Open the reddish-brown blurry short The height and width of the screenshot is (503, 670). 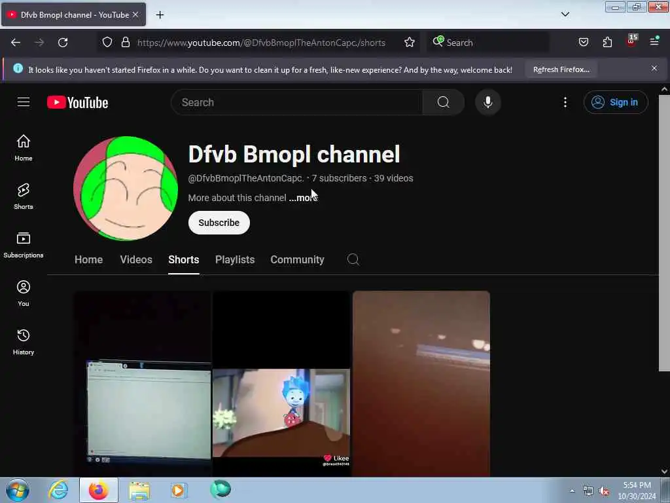[x=421, y=384]
